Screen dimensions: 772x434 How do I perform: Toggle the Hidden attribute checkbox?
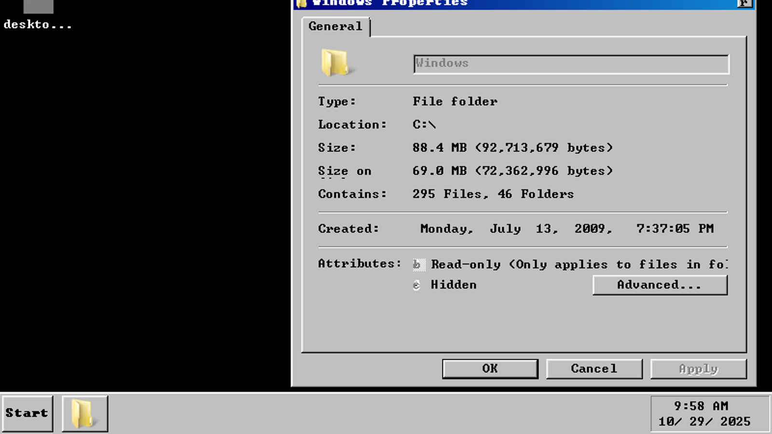[417, 285]
